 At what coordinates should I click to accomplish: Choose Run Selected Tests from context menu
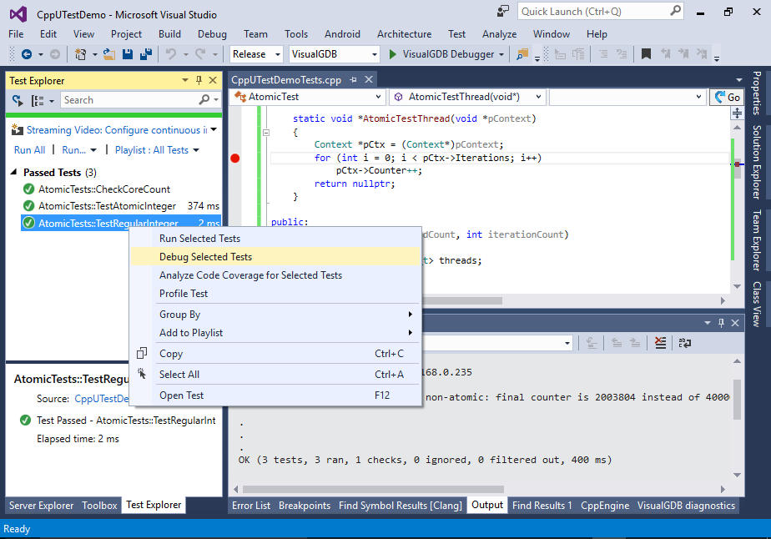coord(275,239)
